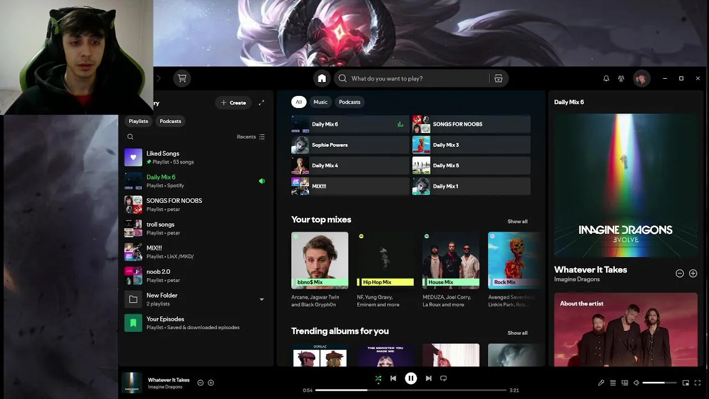
Task: Mute the volume speaker icon
Action: coord(636,382)
